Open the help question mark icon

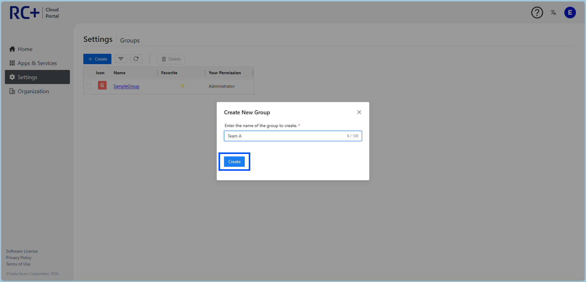(537, 13)
